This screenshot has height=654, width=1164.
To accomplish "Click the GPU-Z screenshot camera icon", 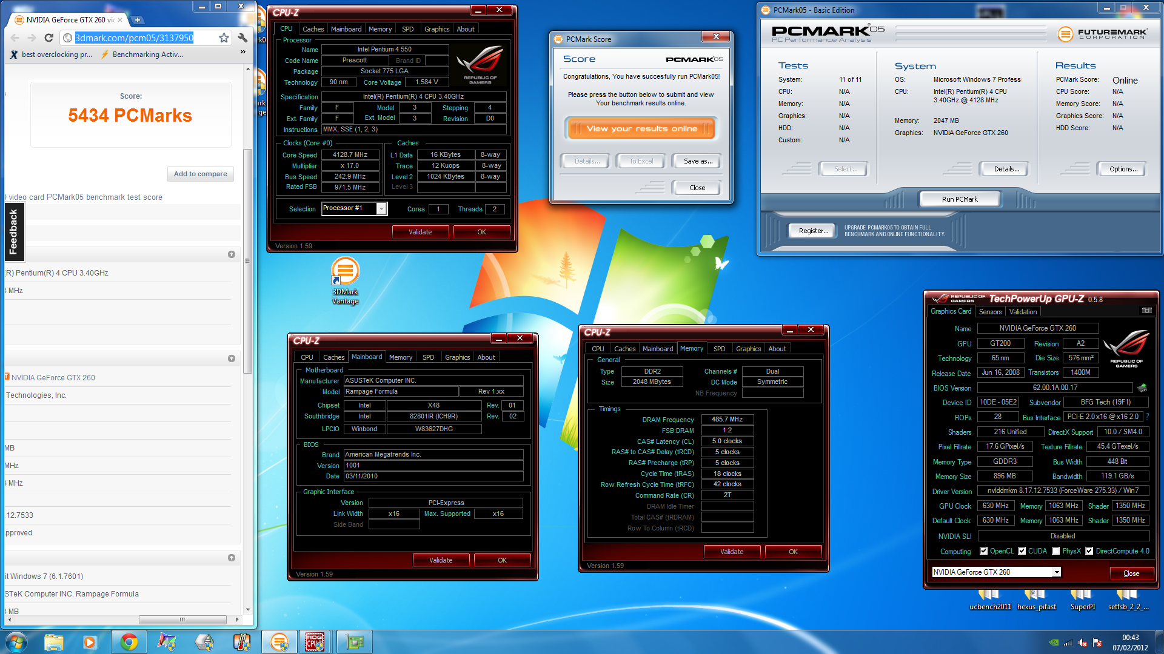I will [1147, 311].
